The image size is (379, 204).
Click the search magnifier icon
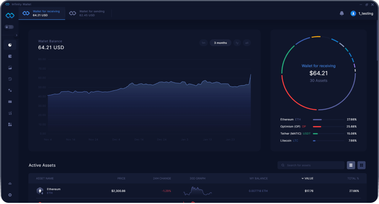point(283,165)
